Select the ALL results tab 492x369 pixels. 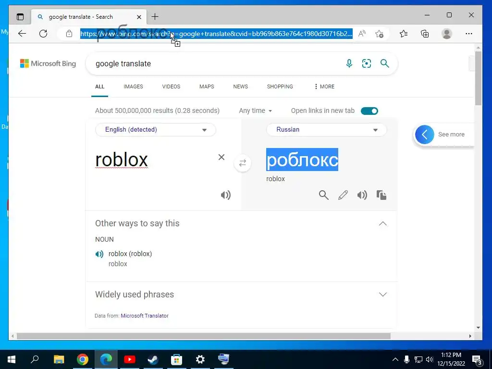(100, 86)
